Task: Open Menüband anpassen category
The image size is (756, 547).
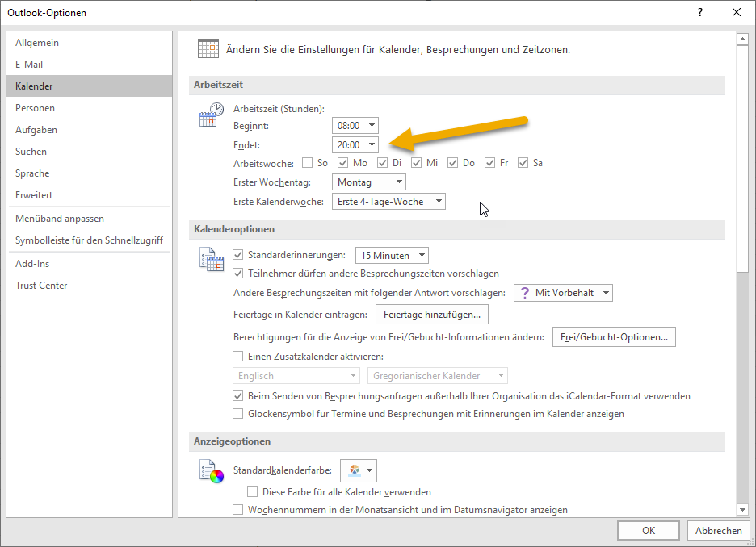Action: coord(89,218)
